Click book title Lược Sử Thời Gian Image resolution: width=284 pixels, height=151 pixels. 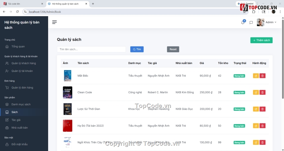tap(89, 109)
